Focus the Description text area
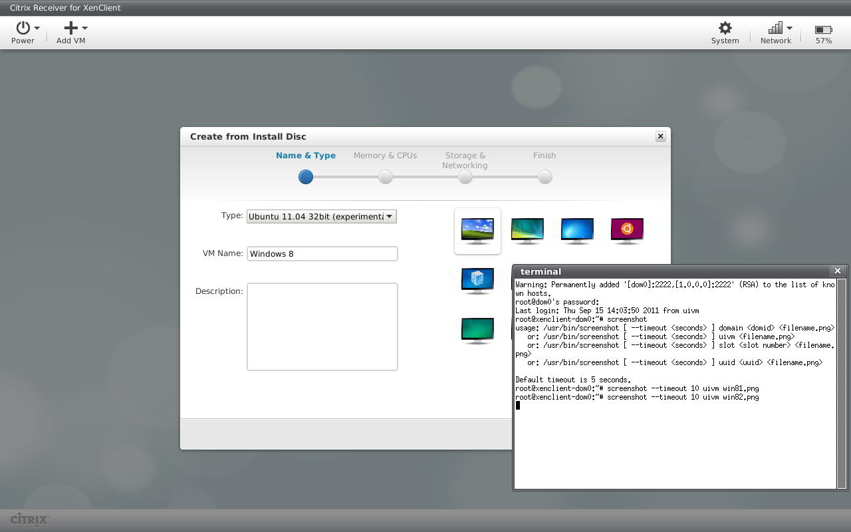This screenshot has width=851, height=532. 322,327
